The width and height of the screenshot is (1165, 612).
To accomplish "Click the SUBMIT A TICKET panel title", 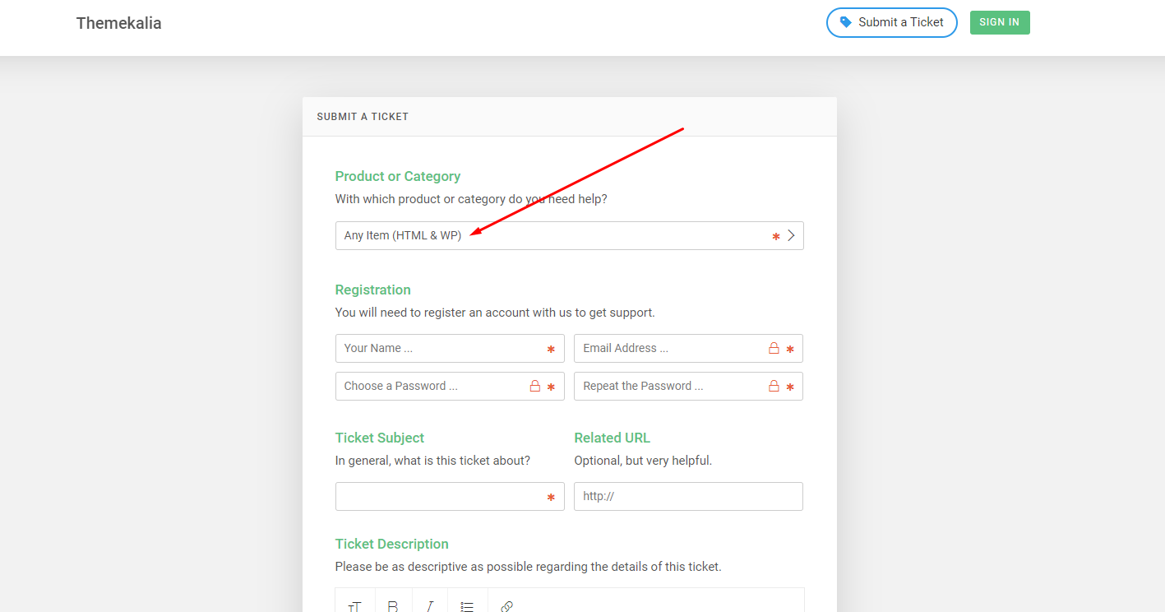I will click(363, 117).
